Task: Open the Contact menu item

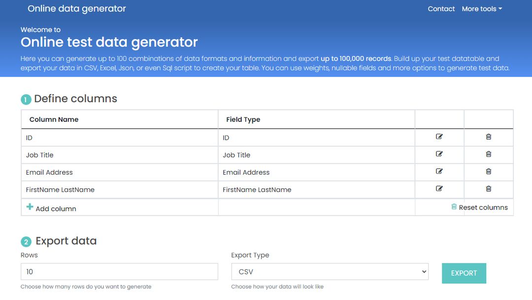Action: coord(441,8)
